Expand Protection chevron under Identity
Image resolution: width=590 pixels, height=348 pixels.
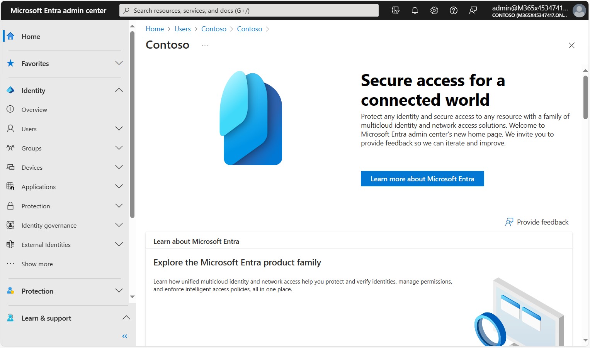[x=119, y=206]
